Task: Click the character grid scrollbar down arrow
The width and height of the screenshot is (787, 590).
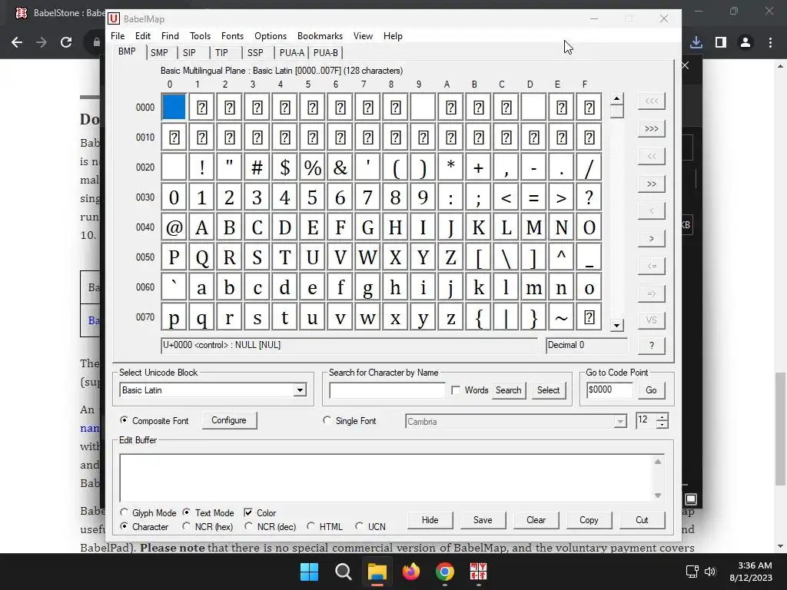Action: coord(617,326)
